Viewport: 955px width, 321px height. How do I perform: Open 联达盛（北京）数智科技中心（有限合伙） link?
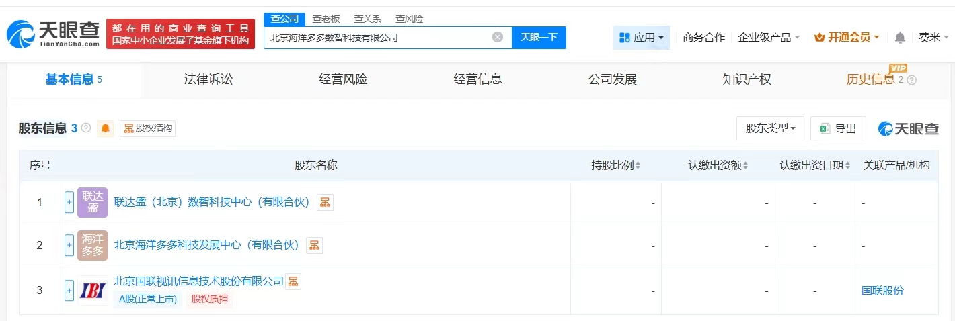(212, 202)
